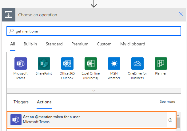The image size is (187, 131).
Task: Select the Actions tab
Action: tap(44, 102)
